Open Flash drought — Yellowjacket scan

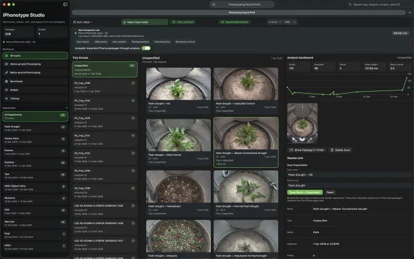[x=179, y=193]
